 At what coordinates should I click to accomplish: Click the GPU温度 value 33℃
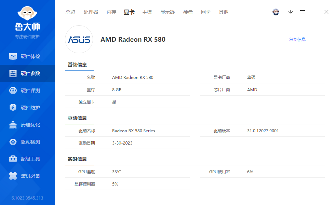117,172
